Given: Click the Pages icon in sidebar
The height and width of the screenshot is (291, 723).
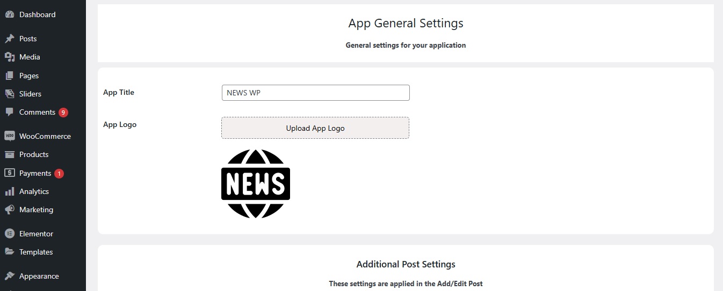Looking at the screenshot, I should coord(9,76).
